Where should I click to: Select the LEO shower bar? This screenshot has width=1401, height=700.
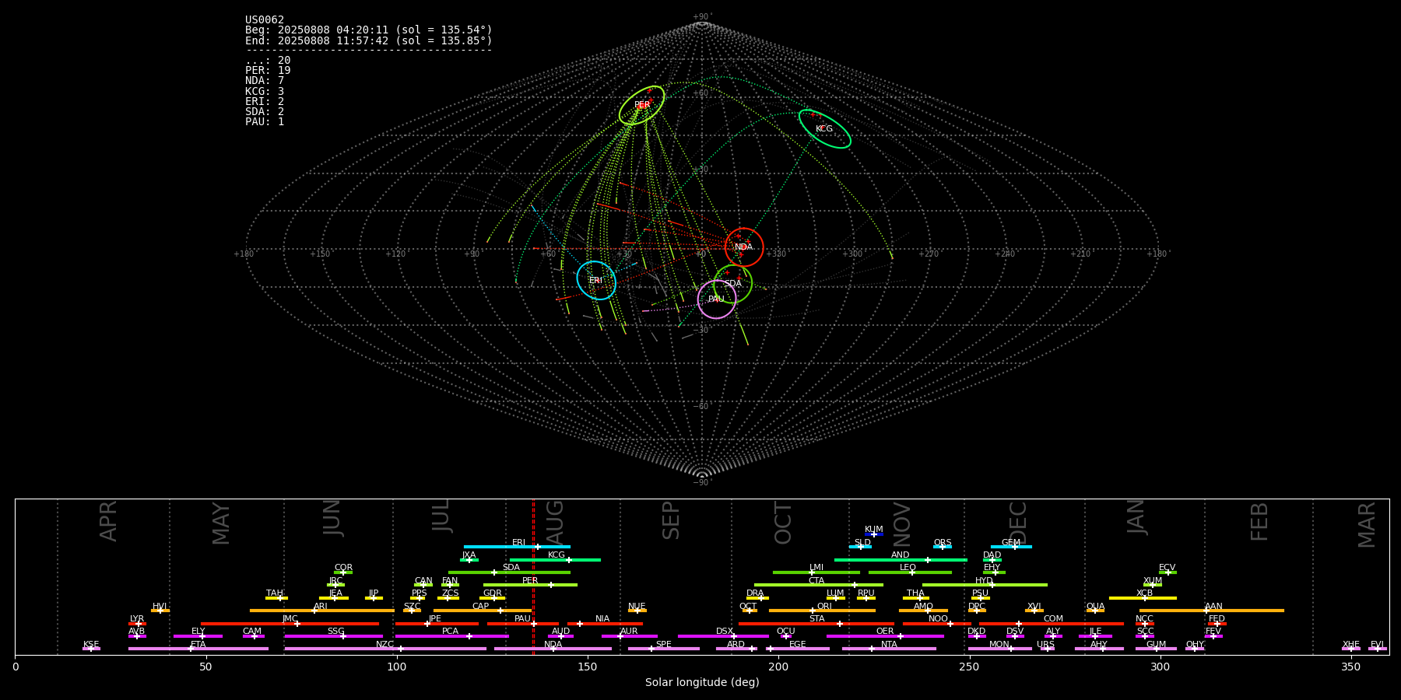pos(910,572)
